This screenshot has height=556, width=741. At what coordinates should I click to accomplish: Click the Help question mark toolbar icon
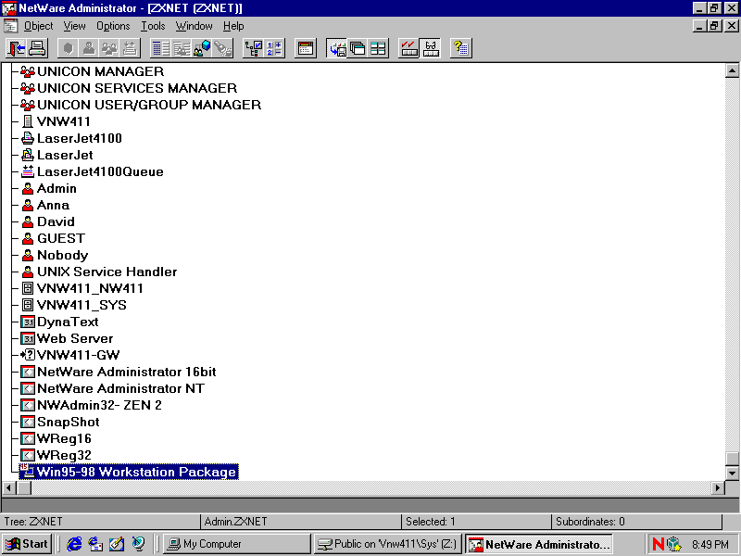click(460, 48)
